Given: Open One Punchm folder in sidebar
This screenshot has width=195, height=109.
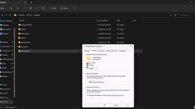Looking at the screenshot, I should click(6, 72).
